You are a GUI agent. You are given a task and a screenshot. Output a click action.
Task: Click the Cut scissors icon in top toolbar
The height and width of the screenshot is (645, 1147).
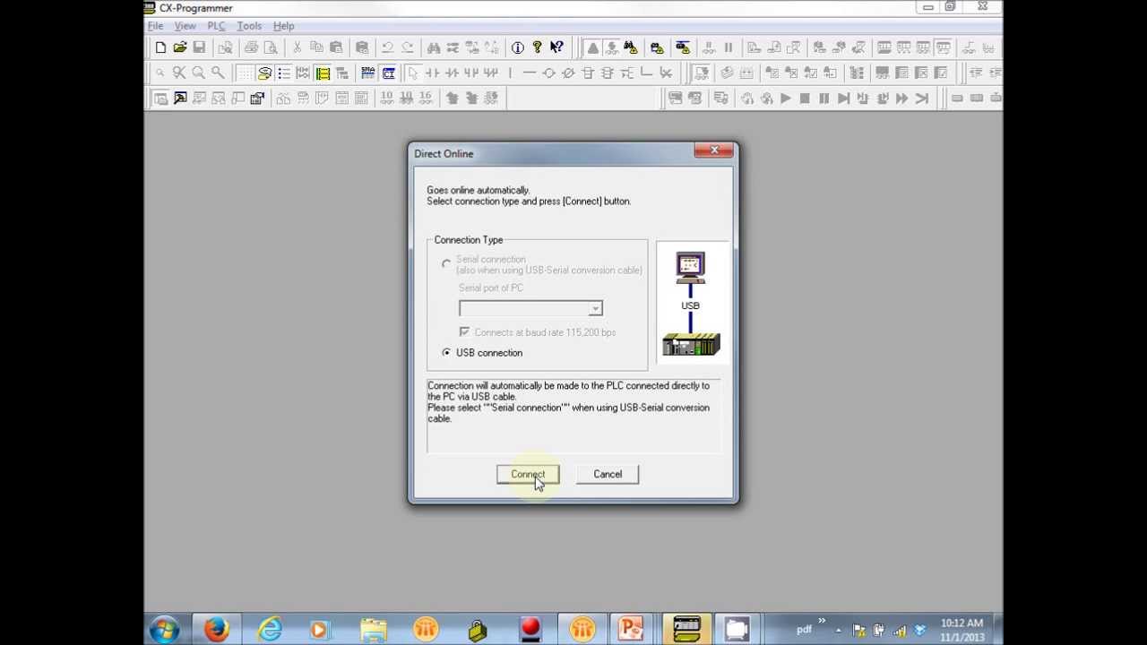(297, 47)
